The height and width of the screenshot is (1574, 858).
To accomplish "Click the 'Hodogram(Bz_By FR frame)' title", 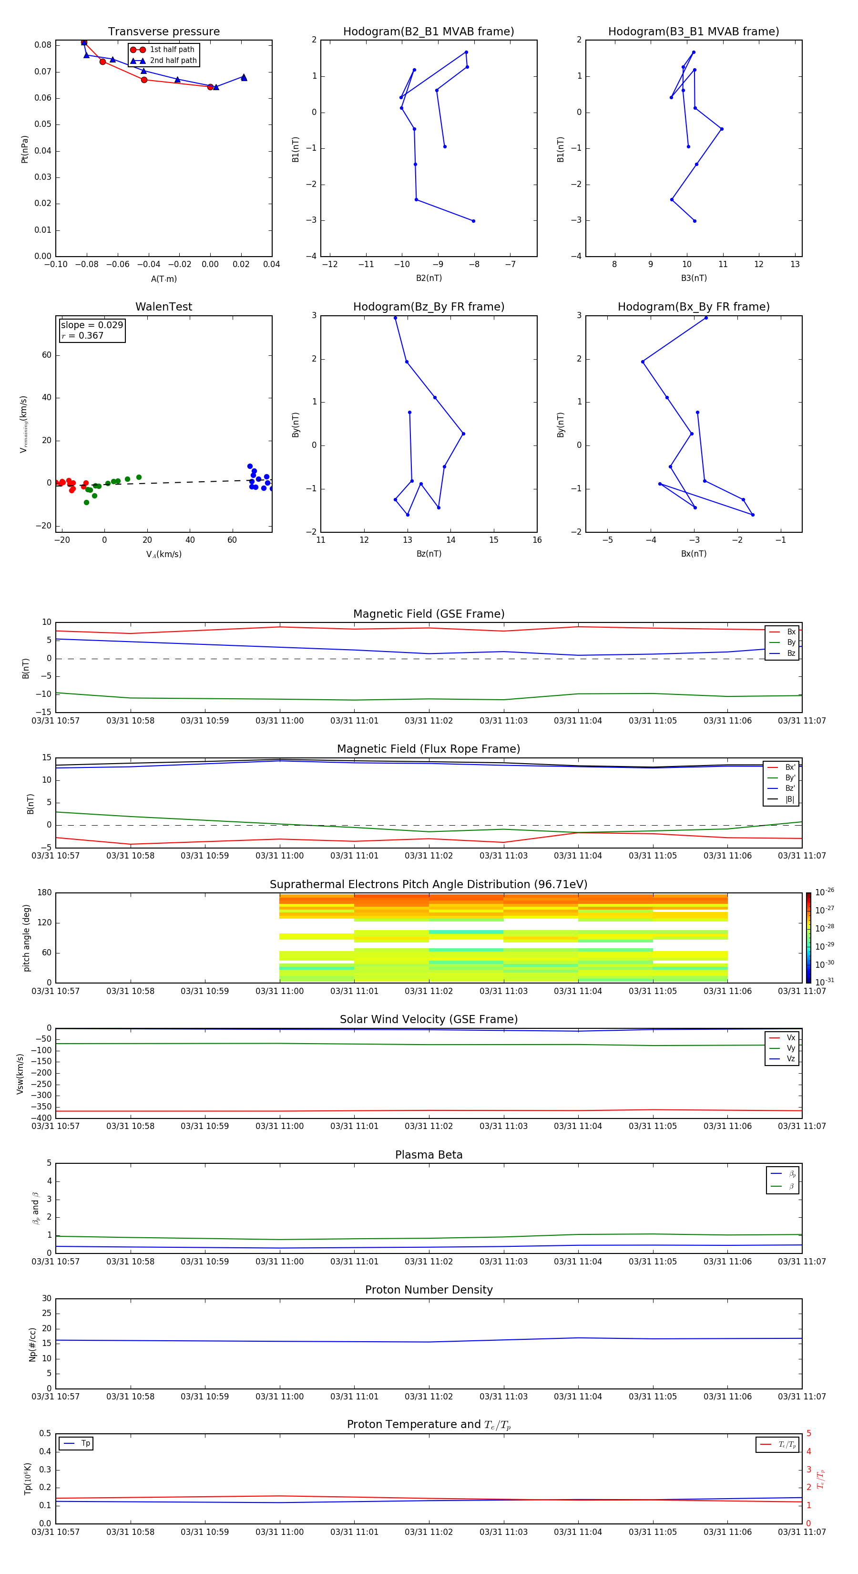I will (429, 307).
